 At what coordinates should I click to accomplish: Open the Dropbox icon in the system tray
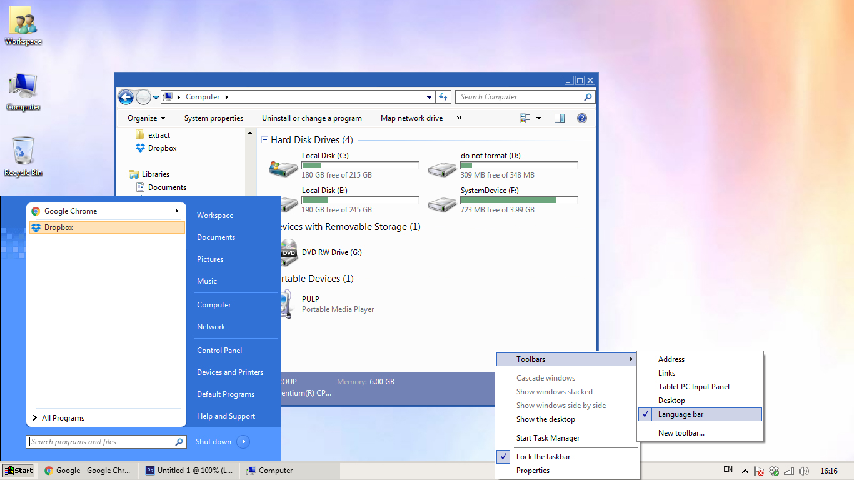coord(773,471)
